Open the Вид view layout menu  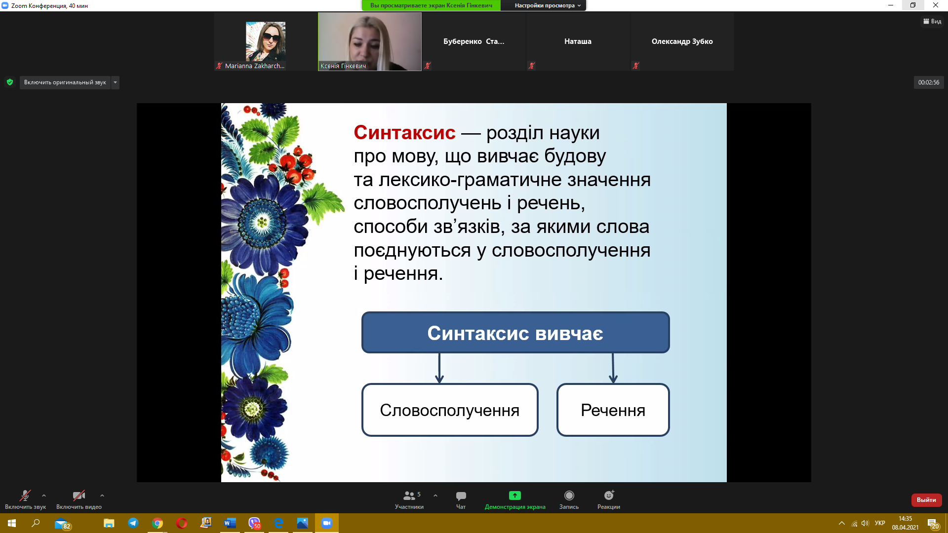tap(932, 21)
